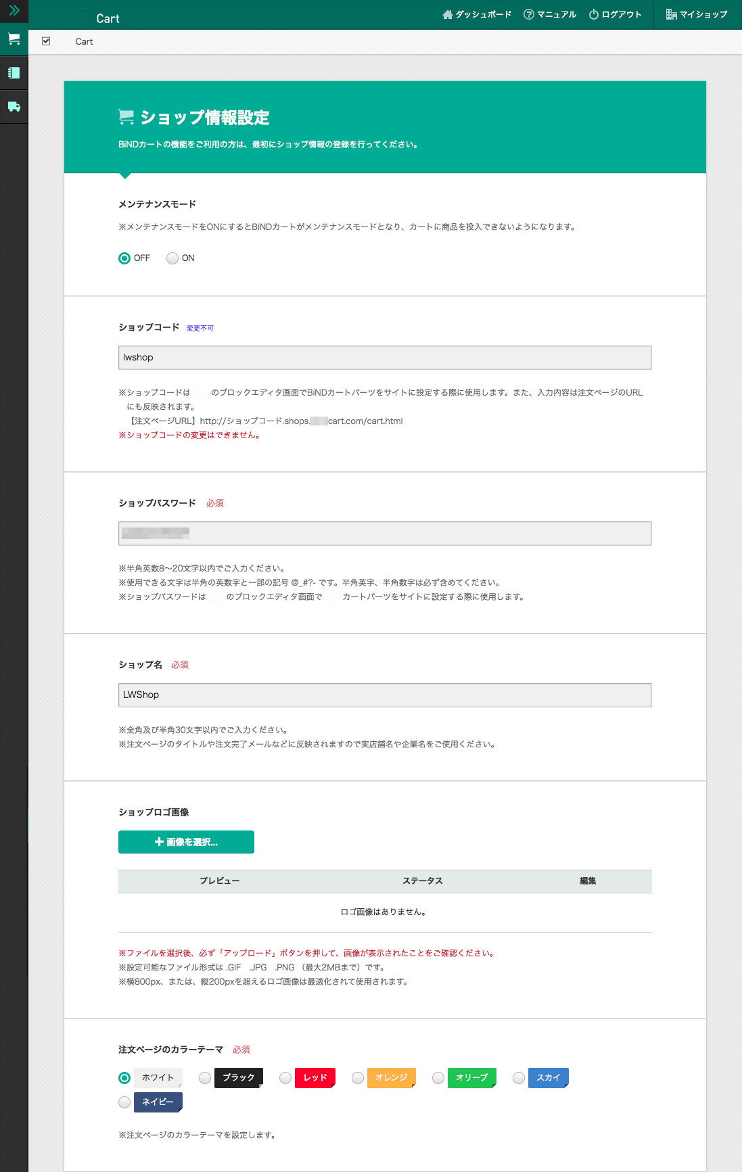Click the オリーブ color swatch
The height and width of the screenshot is (1172, 742).
pos(472,1078)
